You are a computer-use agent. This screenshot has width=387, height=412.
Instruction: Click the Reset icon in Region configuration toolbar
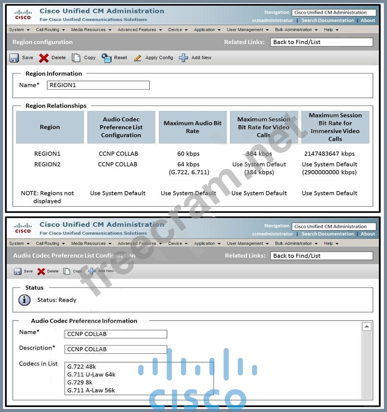[x=106, y=58]
